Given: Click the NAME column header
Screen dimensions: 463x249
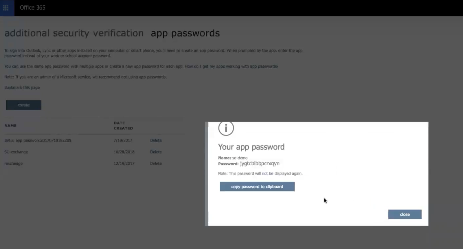Looking at the screenshot, I should (10, 126).
